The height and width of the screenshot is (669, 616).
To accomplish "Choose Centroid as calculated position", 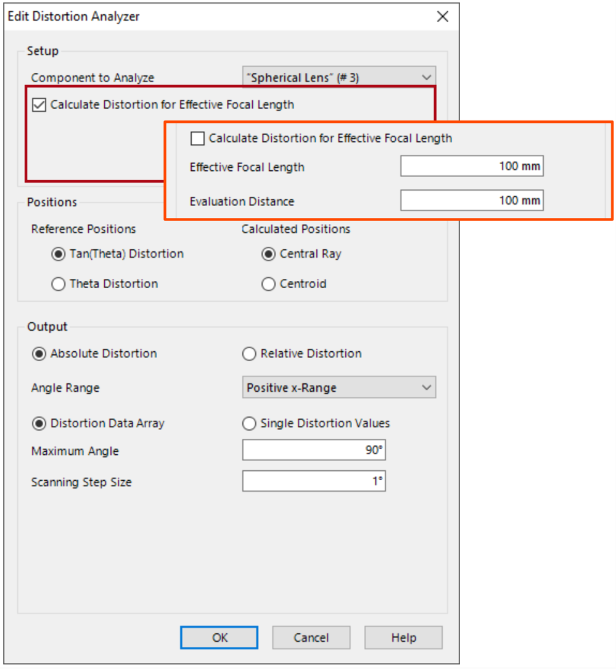I will [x=268, y=284].
